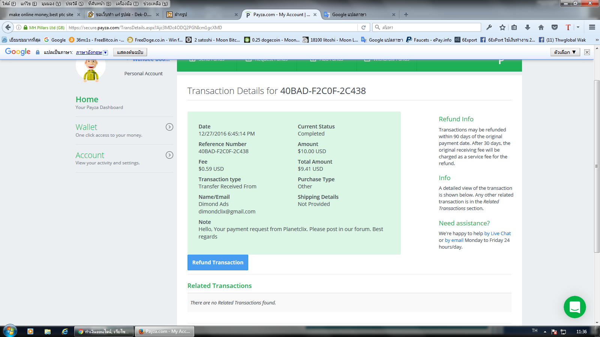
Task: Show more bookmarks with overflow chevron
Action: 597,40
